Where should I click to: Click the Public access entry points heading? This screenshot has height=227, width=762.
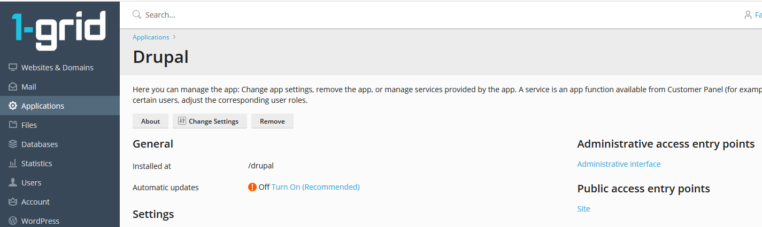(644, 189)
